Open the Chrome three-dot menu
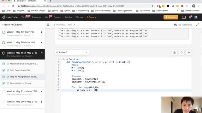Viewport: 202px width, 113px height. point(199,6)
